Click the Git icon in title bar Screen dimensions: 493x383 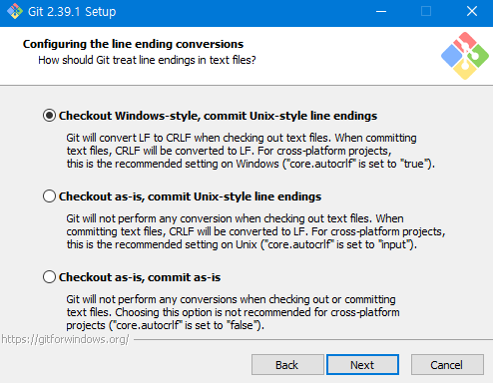click(15, 12)
